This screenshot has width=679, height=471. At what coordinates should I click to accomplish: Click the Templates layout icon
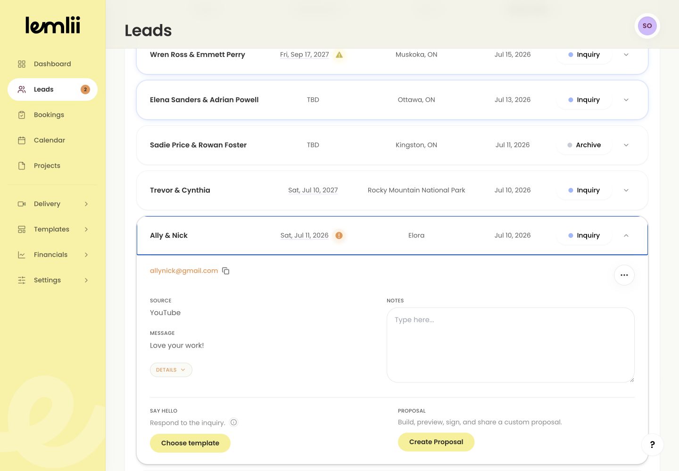click(22, 229)
